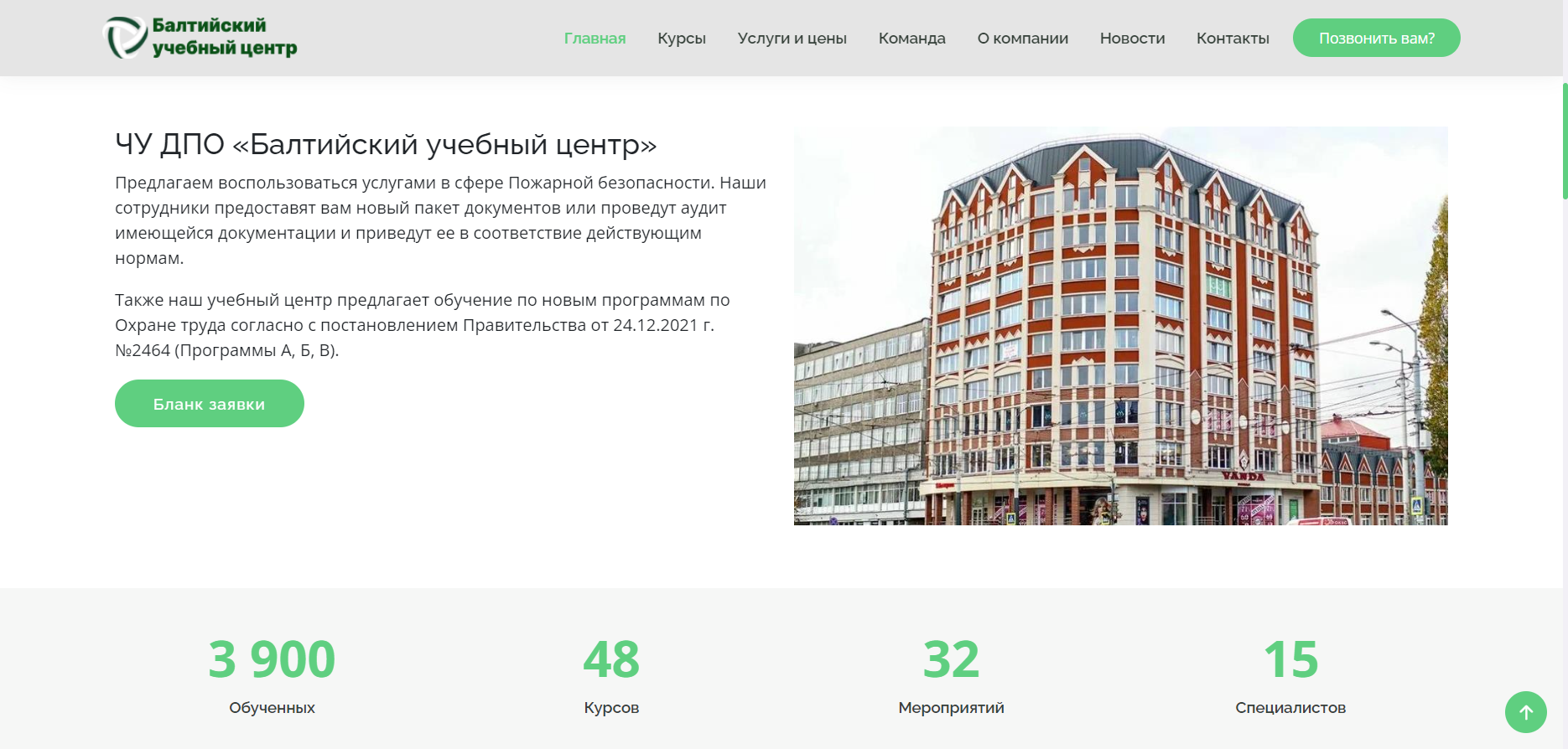Viewport: 1568px width, 749px height.
Task: Click the 15 Специалистов counter number
Action: (x=1290, y=659)
